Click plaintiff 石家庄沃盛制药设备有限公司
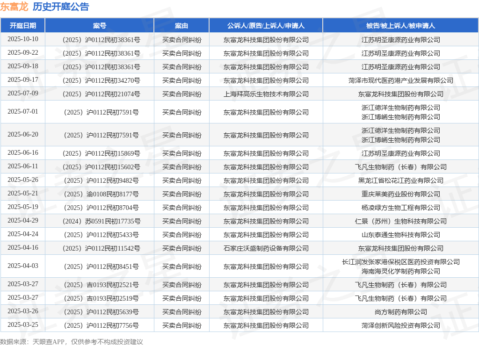 tap(266, 248)
